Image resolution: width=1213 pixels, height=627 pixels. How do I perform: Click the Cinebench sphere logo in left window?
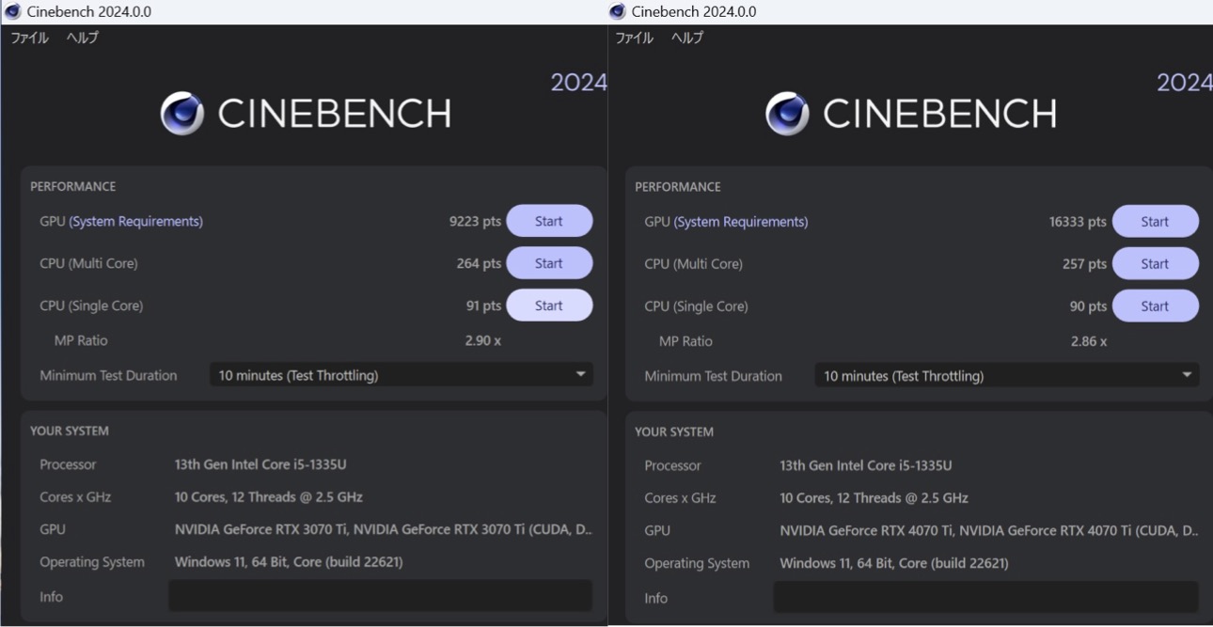click(182, 114)
